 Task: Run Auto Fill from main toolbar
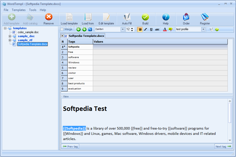pos(127,19)
